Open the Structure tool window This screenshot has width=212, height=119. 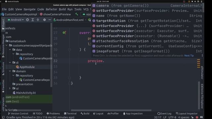pos(3,69)
